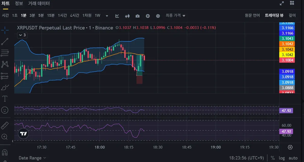Switch to the 정보 tab

19,4
